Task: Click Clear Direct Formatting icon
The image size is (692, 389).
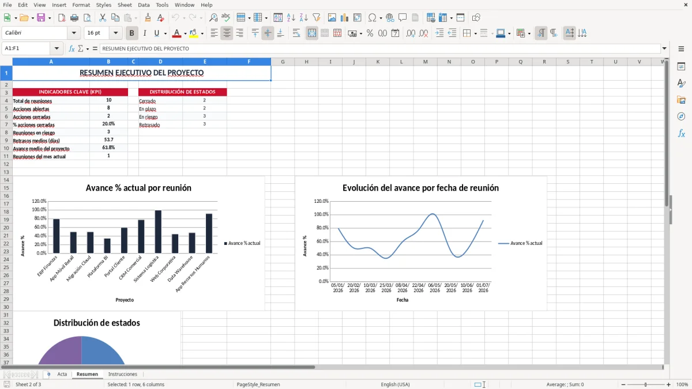Action: (160, 18)
